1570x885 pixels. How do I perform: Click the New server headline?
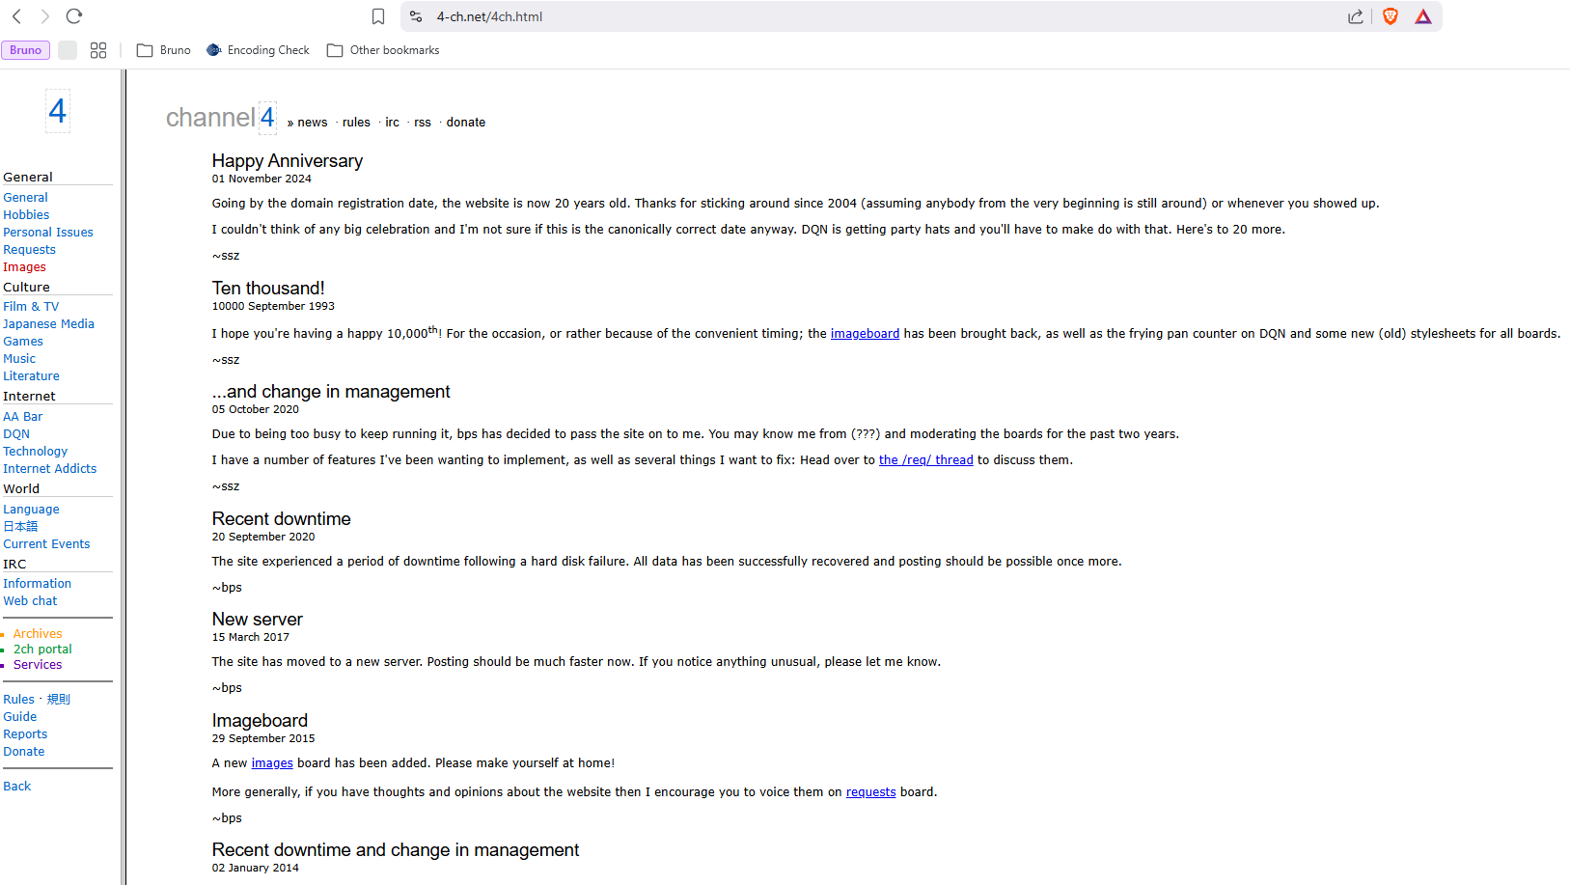tap(258, 620)
